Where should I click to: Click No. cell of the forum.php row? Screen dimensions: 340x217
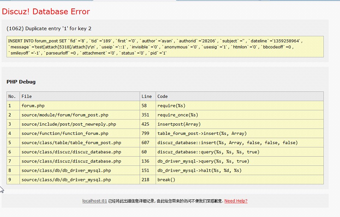tap(13, 106)
